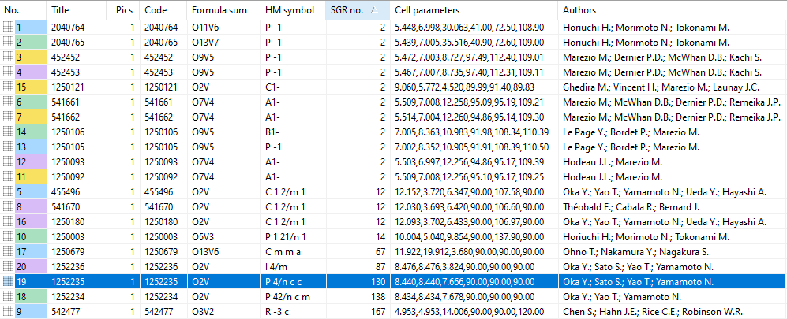
Task: Click the grid icon beside entry 20
Action: pos(9,266)
